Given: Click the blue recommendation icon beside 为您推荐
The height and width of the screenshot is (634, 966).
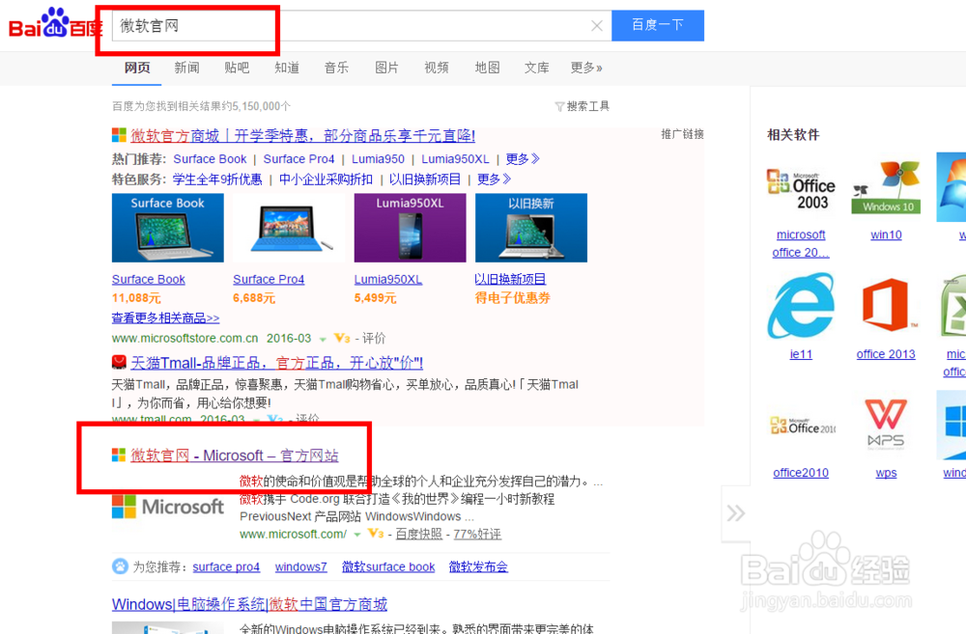Looking at the screenshot, I should 119,566.
